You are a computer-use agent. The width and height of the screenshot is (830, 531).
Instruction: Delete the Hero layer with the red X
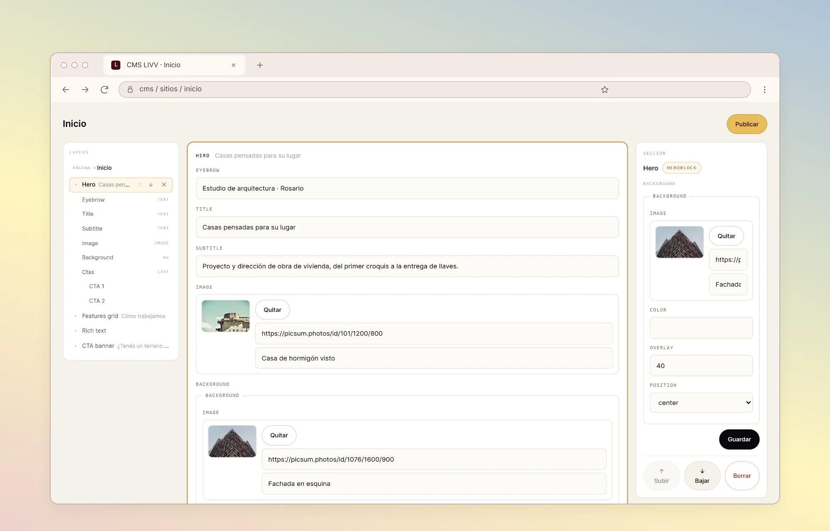click(x=164, y=185)
